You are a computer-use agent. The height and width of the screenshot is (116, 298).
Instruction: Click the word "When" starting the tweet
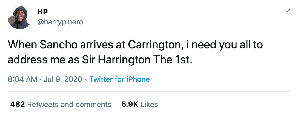pos(22,45)
